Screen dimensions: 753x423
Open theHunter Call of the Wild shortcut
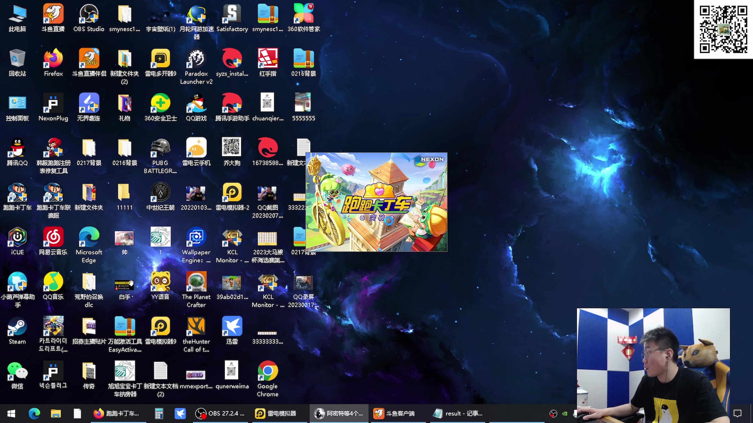click(196, 326)
